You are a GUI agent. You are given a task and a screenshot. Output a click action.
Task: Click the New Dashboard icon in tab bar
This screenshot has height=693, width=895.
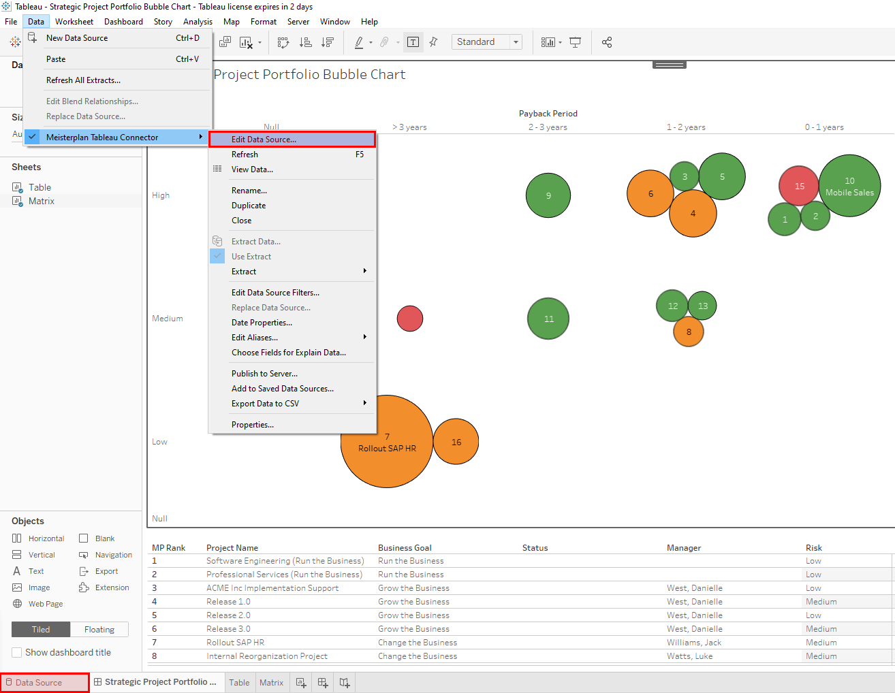pyautogui.click(x=323, y=683)
